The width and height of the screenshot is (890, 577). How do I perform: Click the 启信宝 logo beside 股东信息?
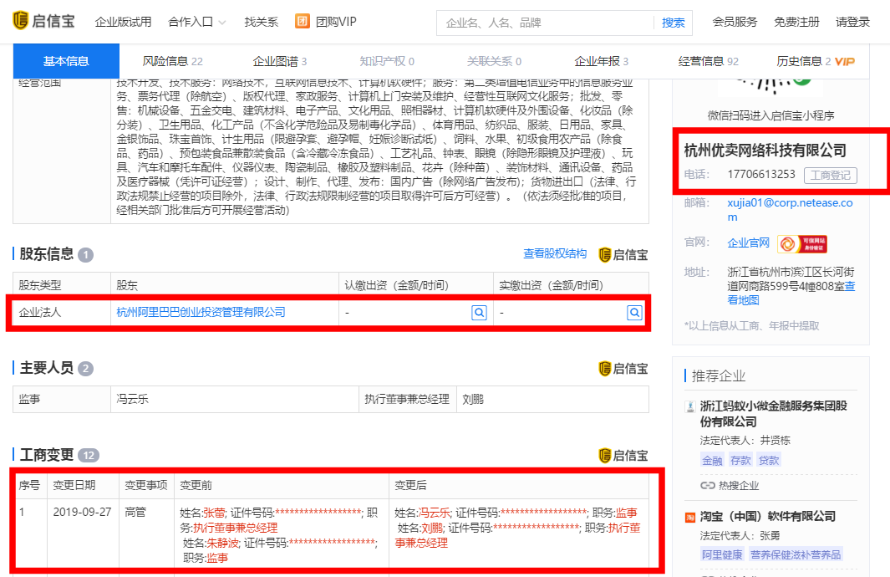point(623,255)
